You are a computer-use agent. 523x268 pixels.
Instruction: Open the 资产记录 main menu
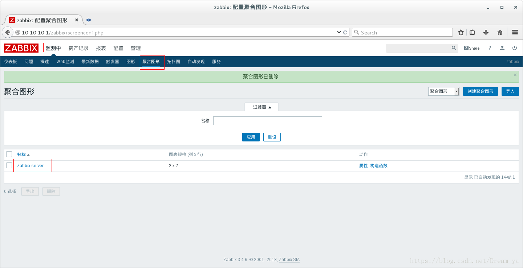tap(78, 48)
